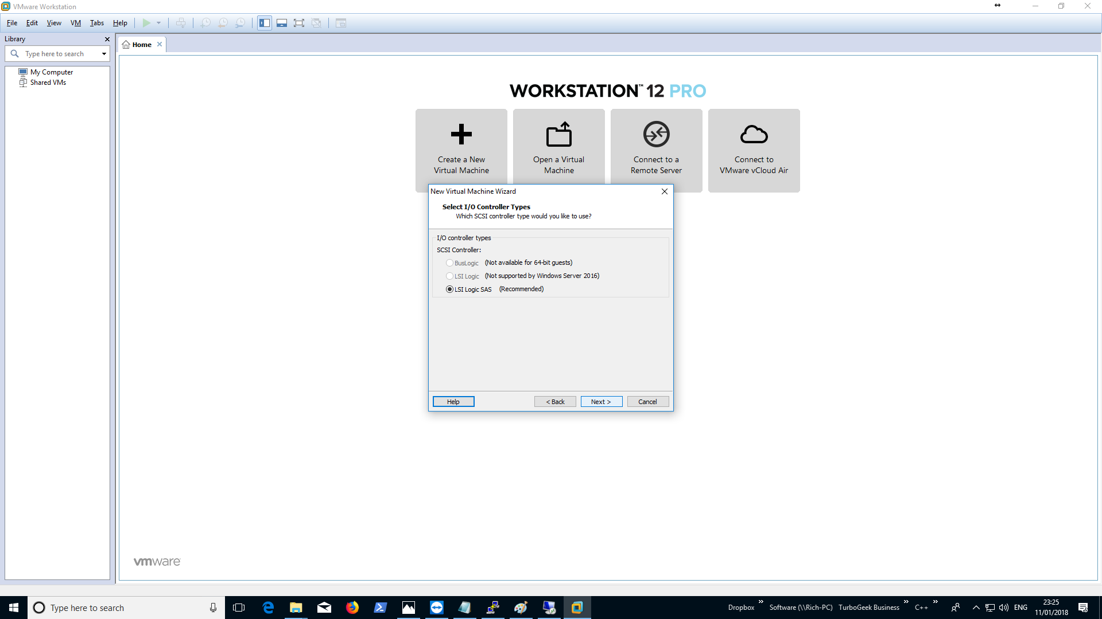Open the File menu
The height and width of the screenshot is (619, 1102).
(x=12, y=23)
